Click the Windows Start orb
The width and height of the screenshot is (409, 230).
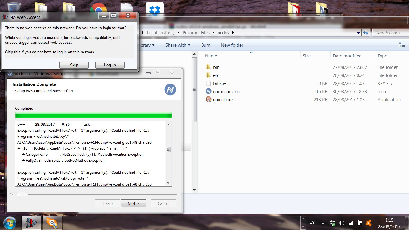pos(10,223)
